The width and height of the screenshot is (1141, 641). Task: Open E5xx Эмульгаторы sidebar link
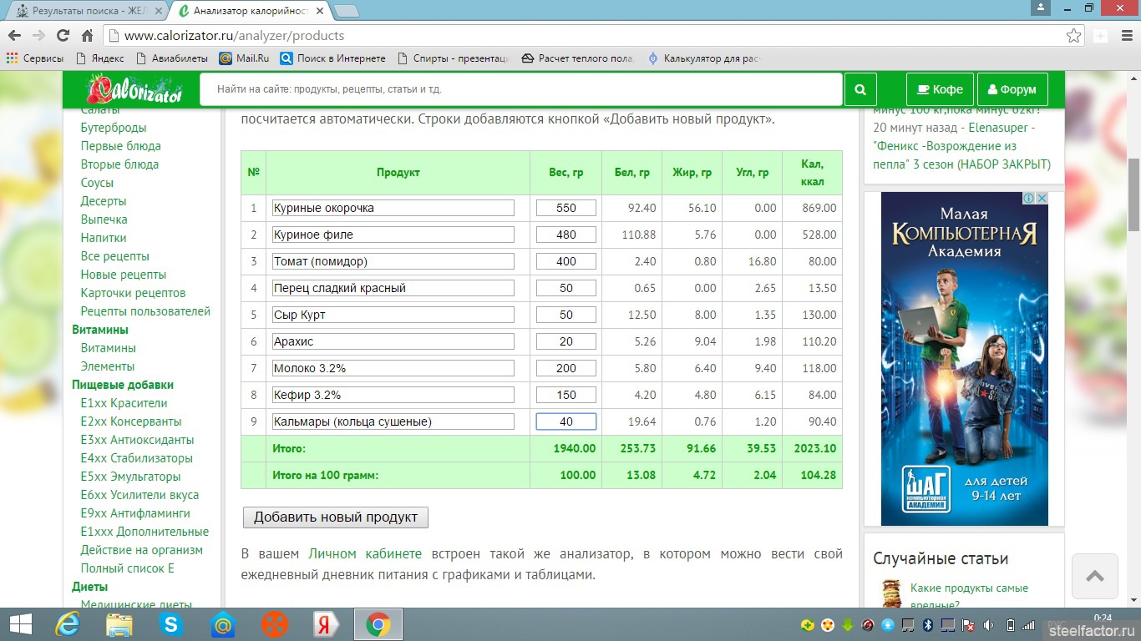tap(130, 477)
